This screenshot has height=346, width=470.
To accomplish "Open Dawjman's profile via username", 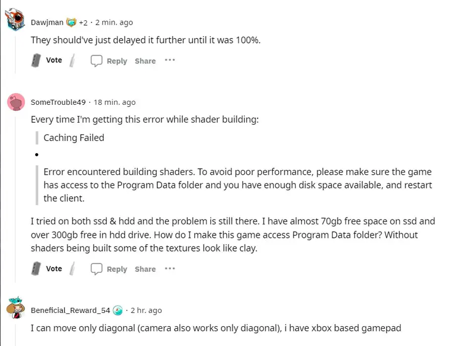I will point(47,22).
